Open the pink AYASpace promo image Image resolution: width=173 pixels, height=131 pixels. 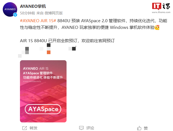pyautogui.click(x=43, y=91)
